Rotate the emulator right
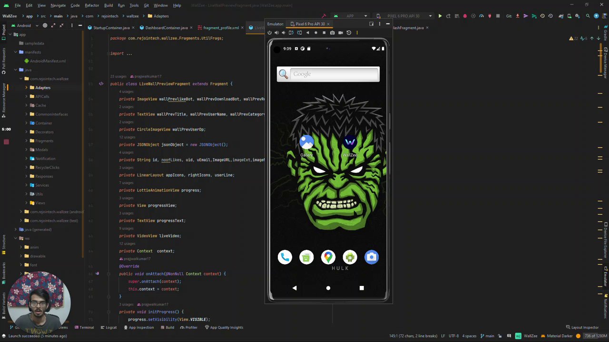Screen dimensions: 609x342 tap(299, 33)
